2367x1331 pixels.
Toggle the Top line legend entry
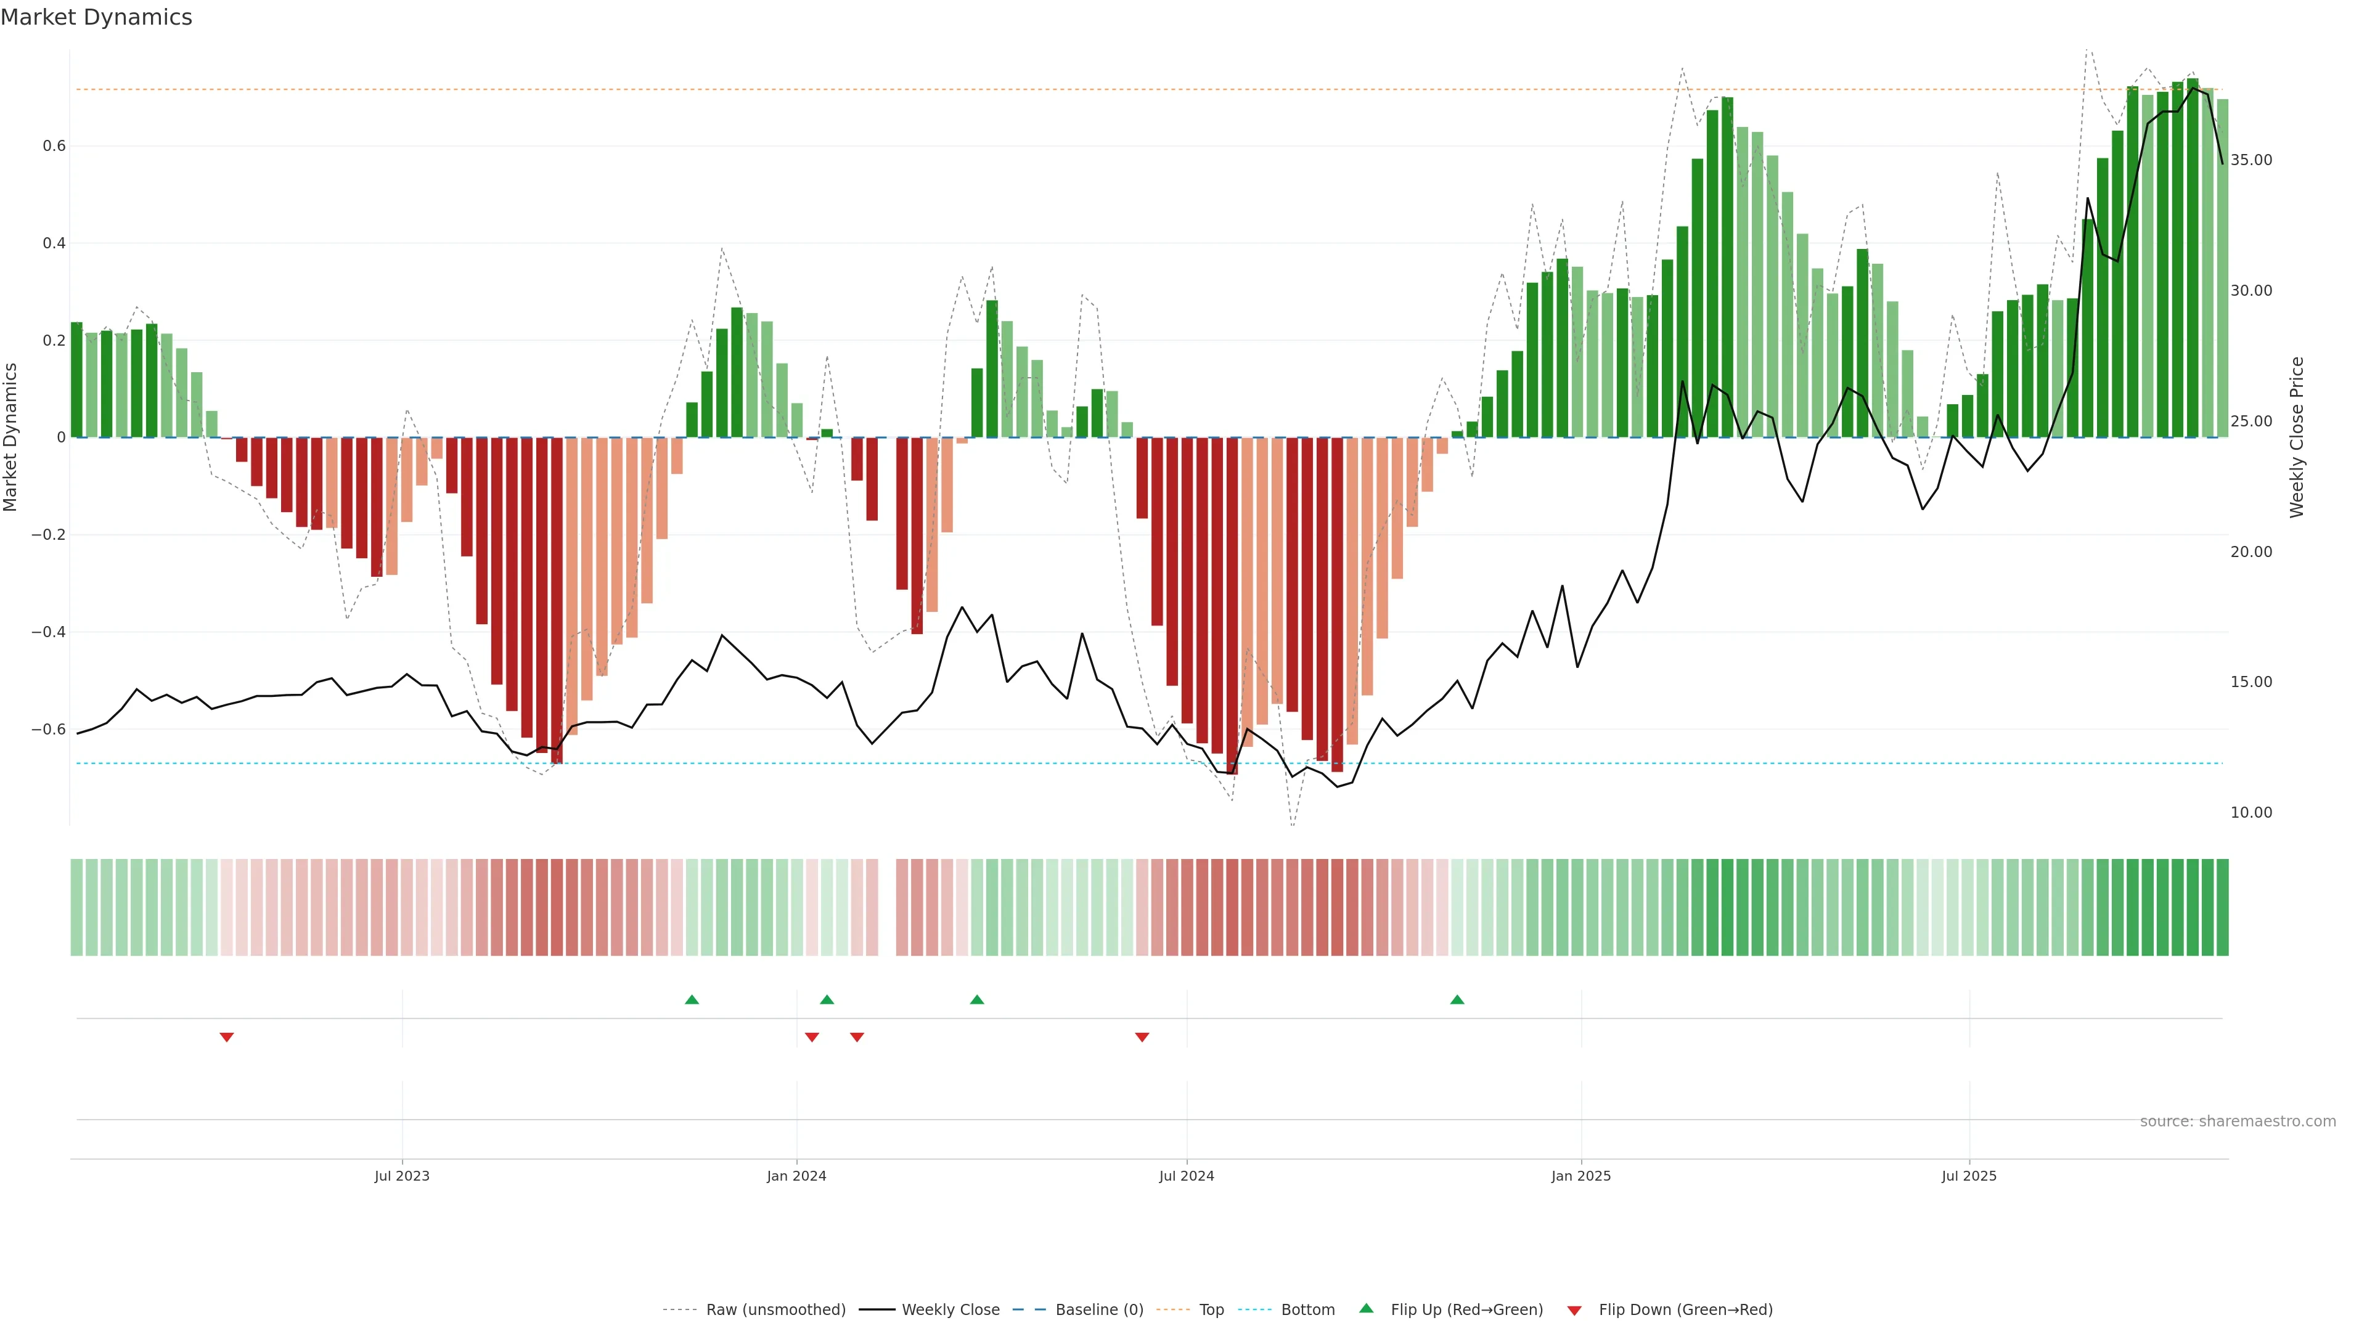[1211, 1309]
